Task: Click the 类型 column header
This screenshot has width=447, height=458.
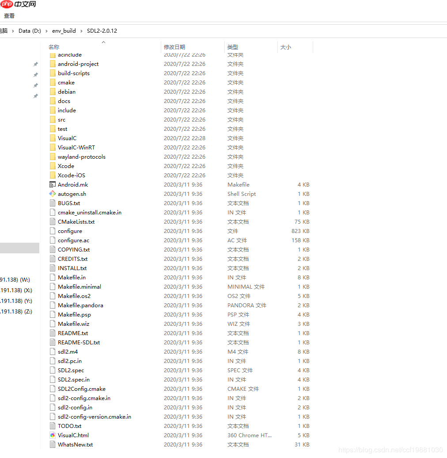Action: pos(233,47)
